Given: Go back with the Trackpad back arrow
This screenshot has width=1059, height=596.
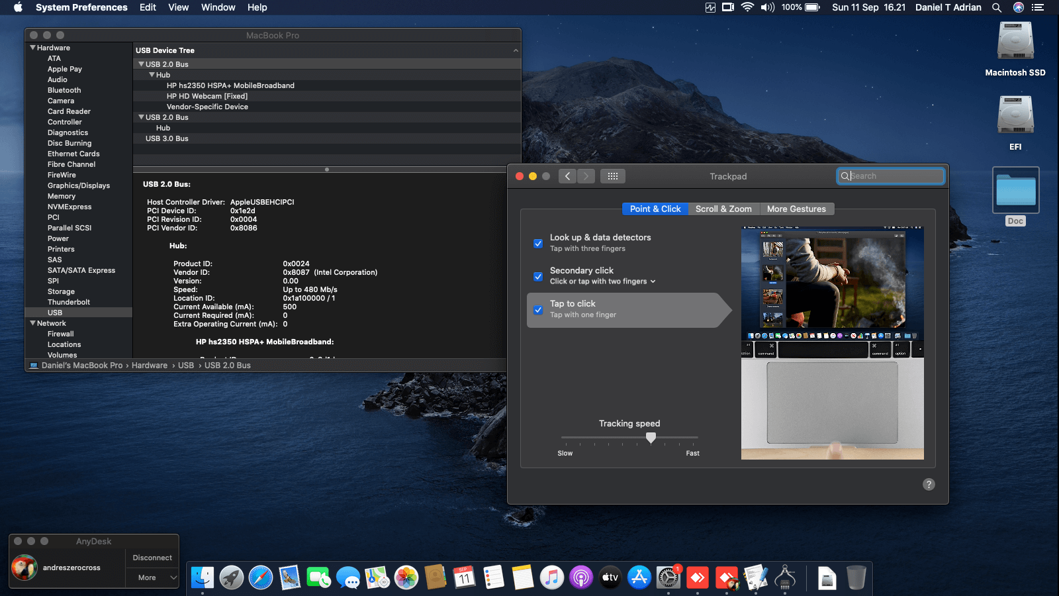Looking at the screenshot, I should tap(567, 176).
